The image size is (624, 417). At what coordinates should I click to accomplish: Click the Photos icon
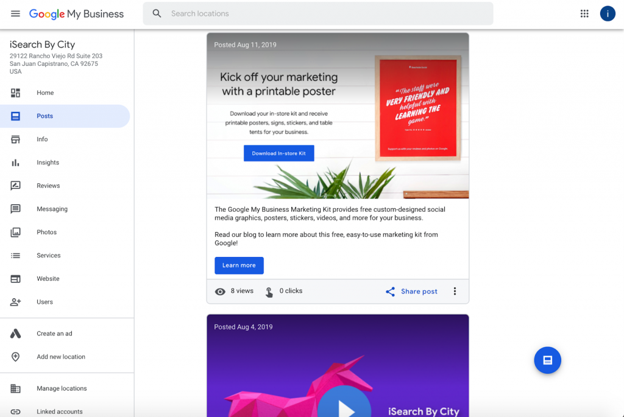pos(15,232)
